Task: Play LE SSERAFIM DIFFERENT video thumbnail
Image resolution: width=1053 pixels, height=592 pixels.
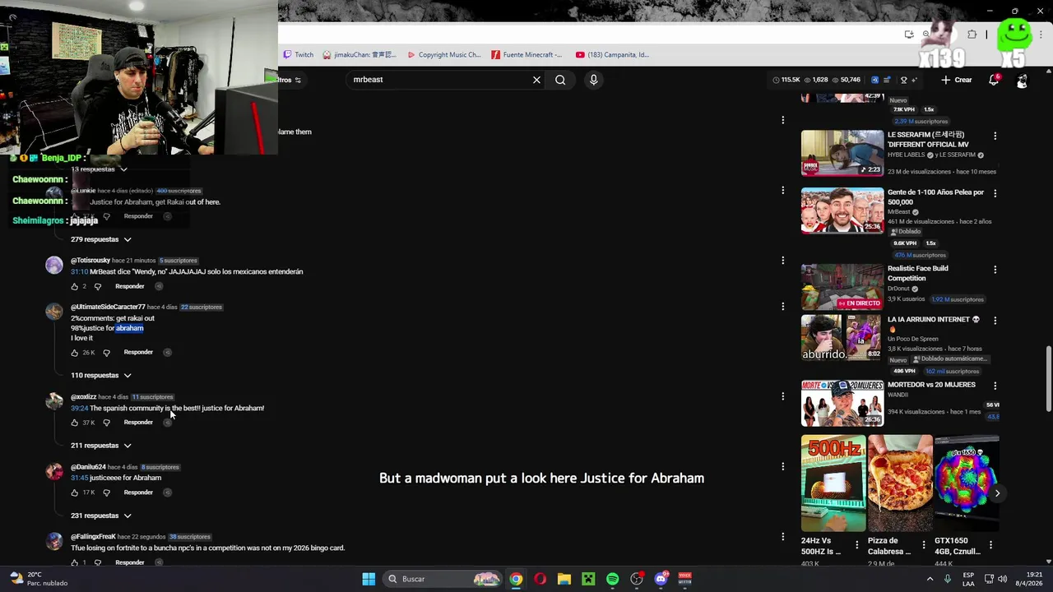Action: [842, 153]
